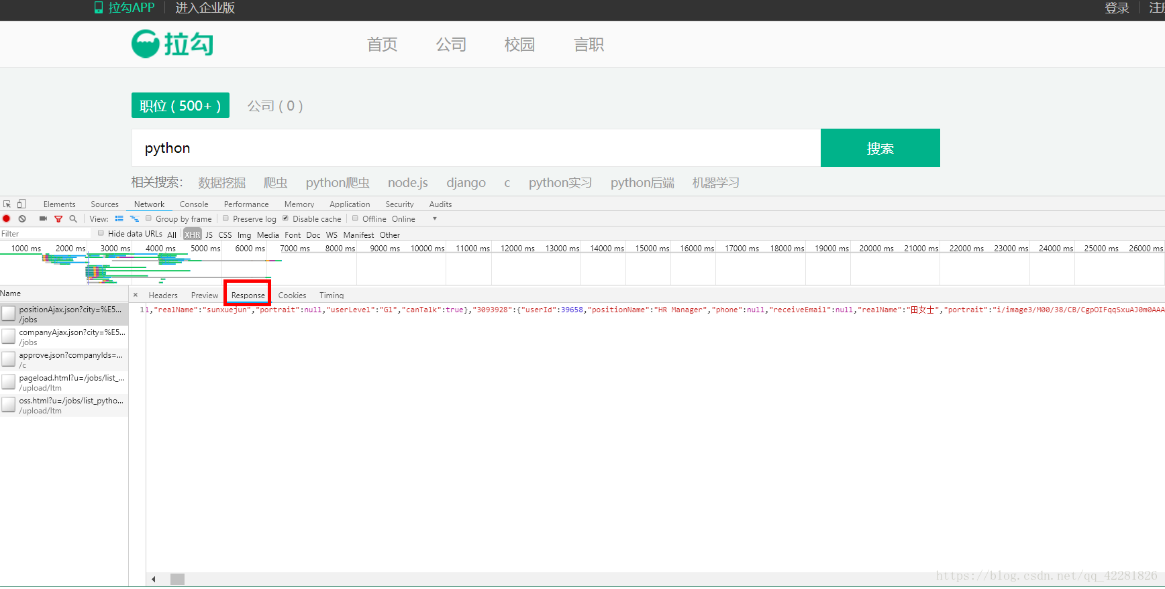Filter requests by All types

coord(172,235)
